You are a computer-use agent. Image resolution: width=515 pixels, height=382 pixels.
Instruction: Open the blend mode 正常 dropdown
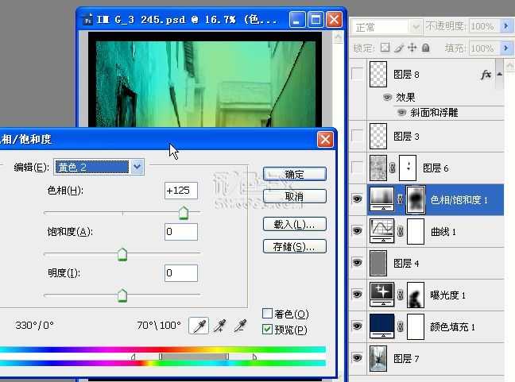pyautogui.click(x=387, y=26)
